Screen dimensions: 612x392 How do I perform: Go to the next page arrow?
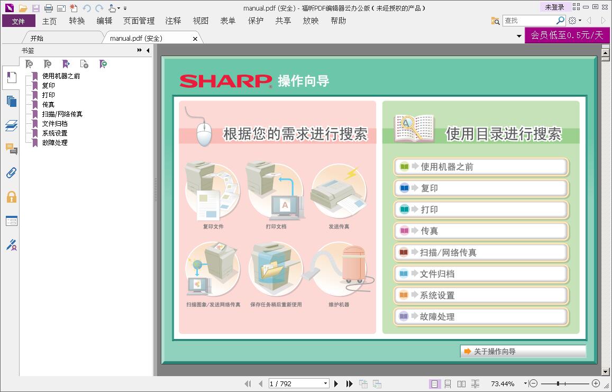point(336,384)
